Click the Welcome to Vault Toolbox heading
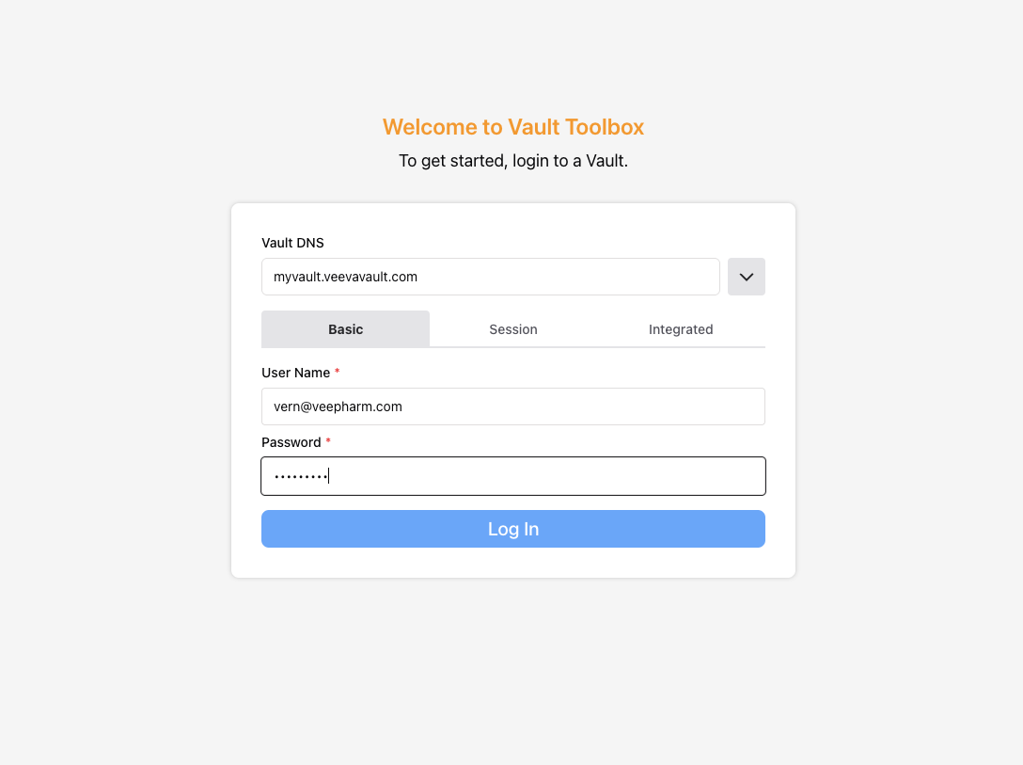This screenshot has width=1023, height=765. [513, 127]
